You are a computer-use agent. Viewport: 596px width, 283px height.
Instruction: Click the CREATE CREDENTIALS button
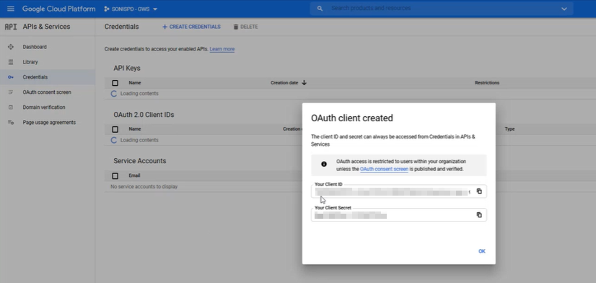pos(191,27)
